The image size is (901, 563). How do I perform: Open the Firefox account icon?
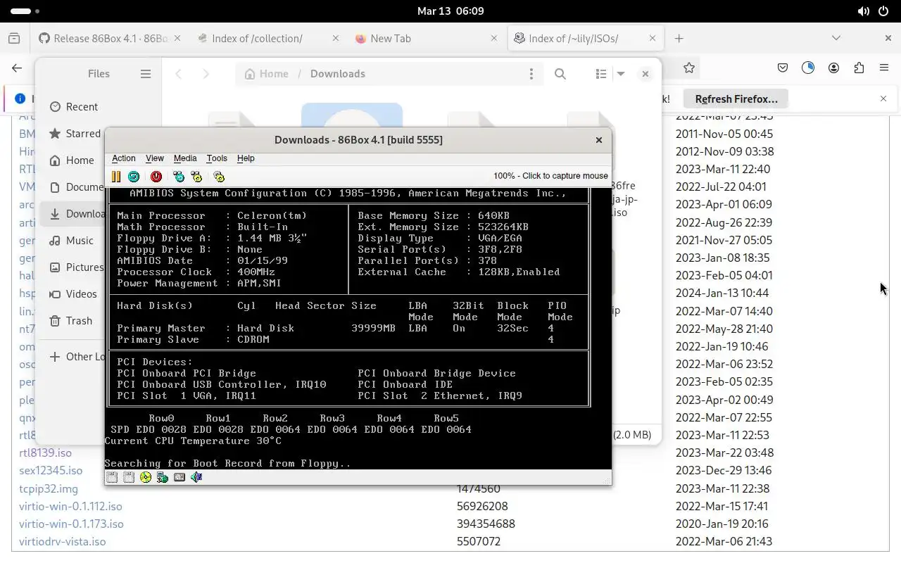pyautogui.click(x=833, y=68)
